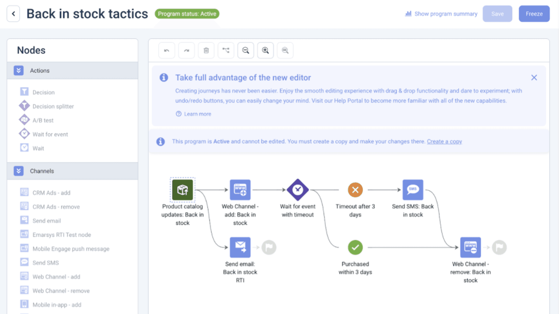Select Send SMS from the Channels list
559x314 pixels.
coord(45,262)
